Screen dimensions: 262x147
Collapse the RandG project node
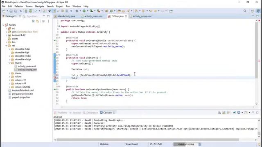(x=3, y=25)
